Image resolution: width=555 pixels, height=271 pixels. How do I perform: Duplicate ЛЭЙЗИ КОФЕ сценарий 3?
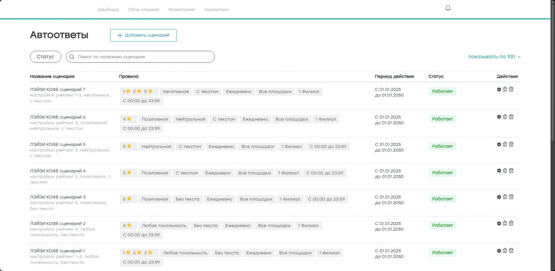pos(505,197)
